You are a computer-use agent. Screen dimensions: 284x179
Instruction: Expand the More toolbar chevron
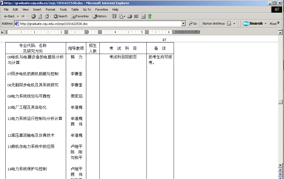point(278,23)
